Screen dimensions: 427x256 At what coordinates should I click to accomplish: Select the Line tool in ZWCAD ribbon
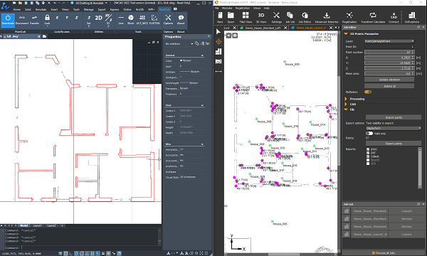coord(121,20)
